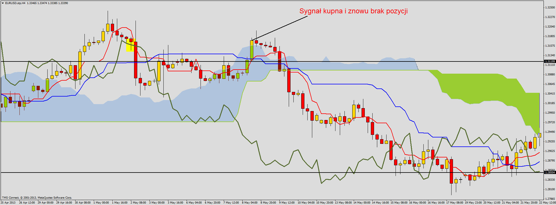
Task: Click the '21 May 20:00' time axis label
Action: click(x=529, y=203)
